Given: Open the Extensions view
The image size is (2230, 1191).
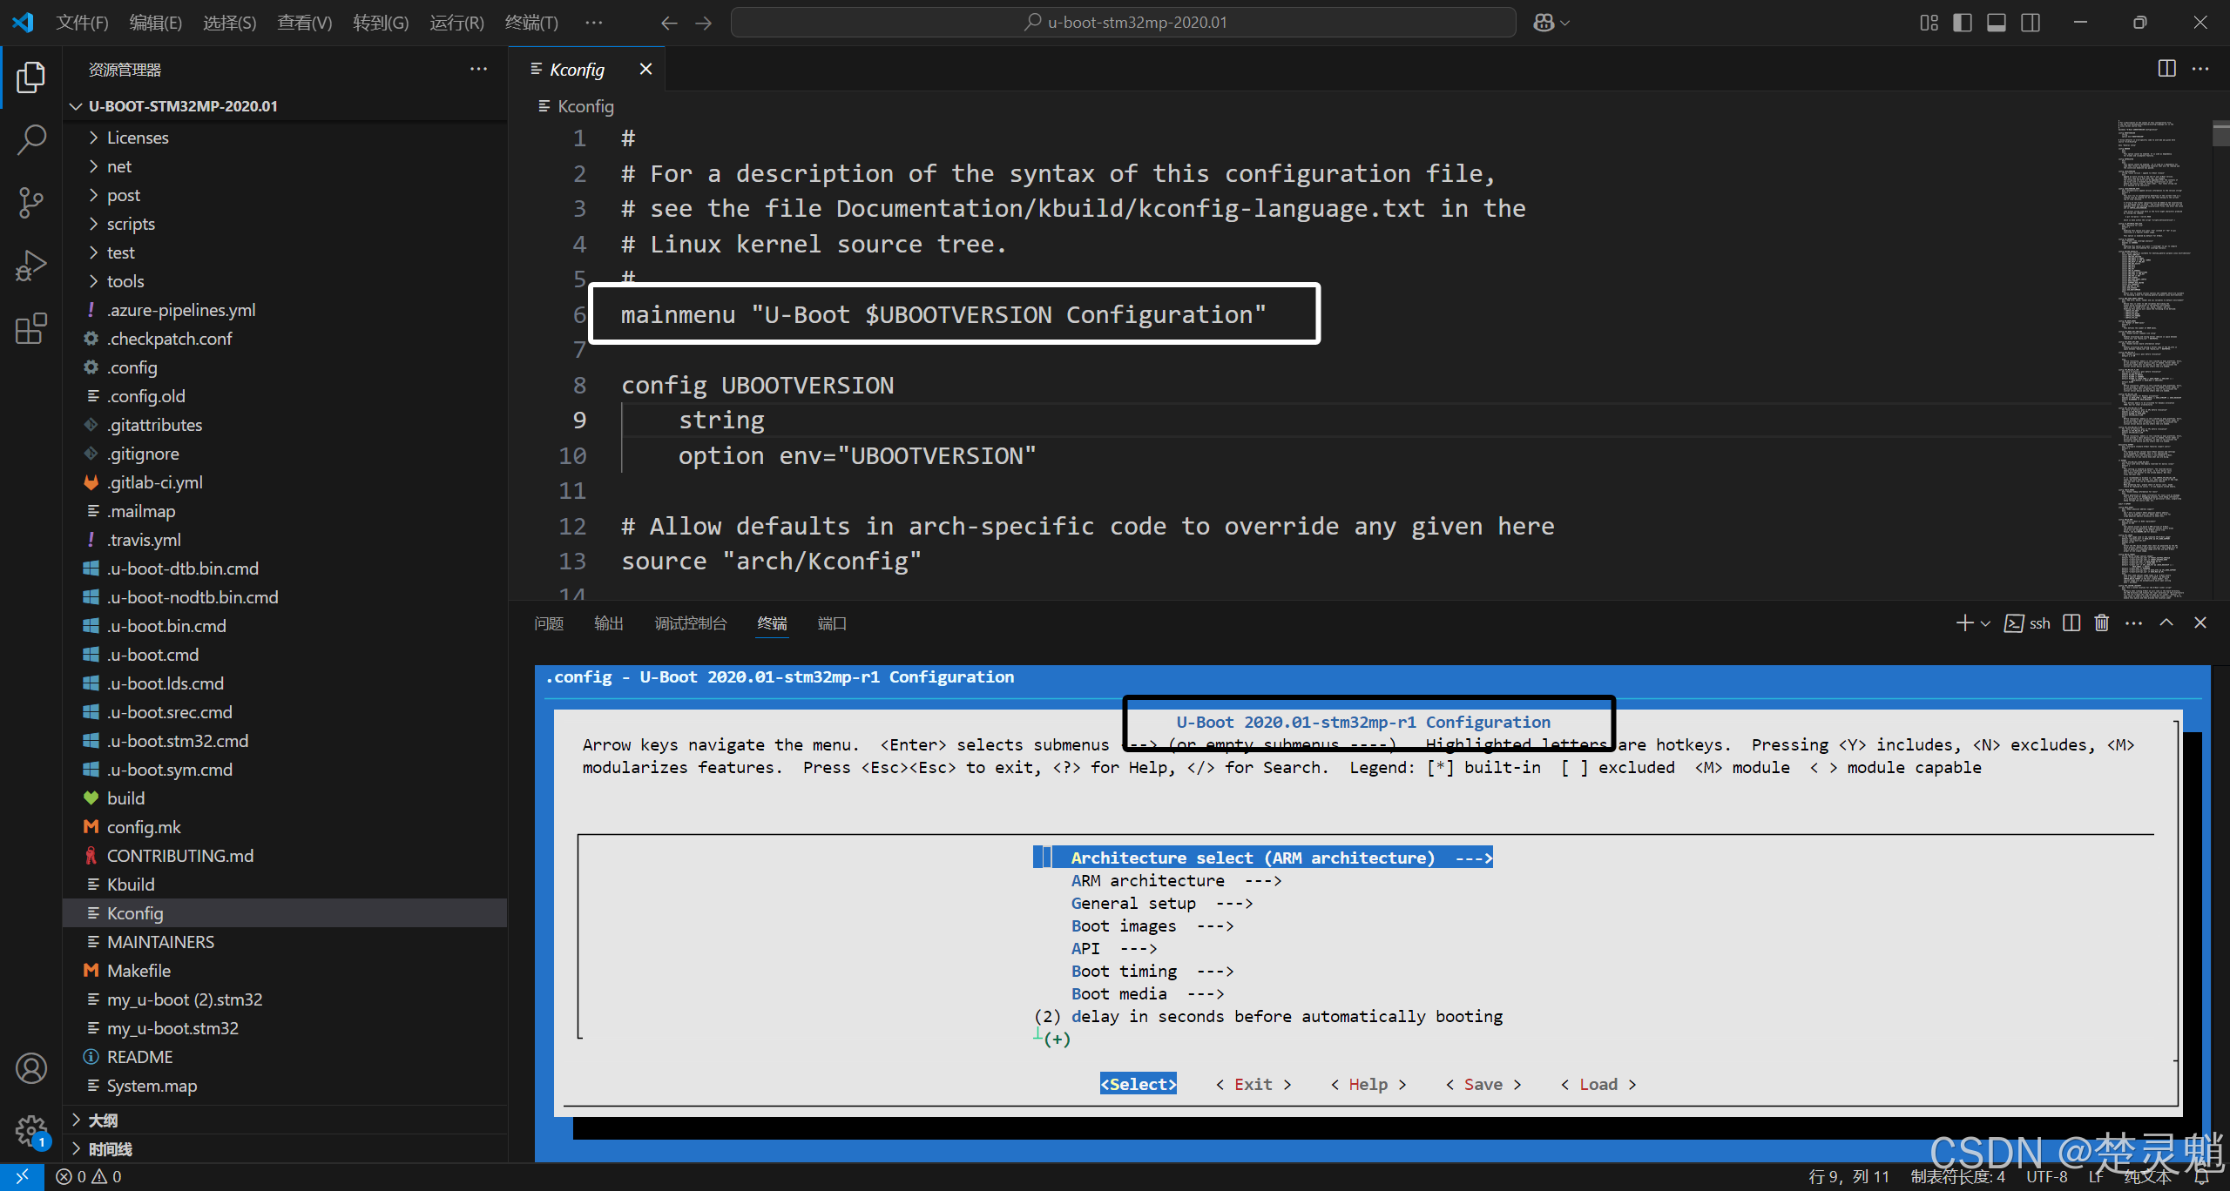Looking at the screenshot, I should [31, 329].
